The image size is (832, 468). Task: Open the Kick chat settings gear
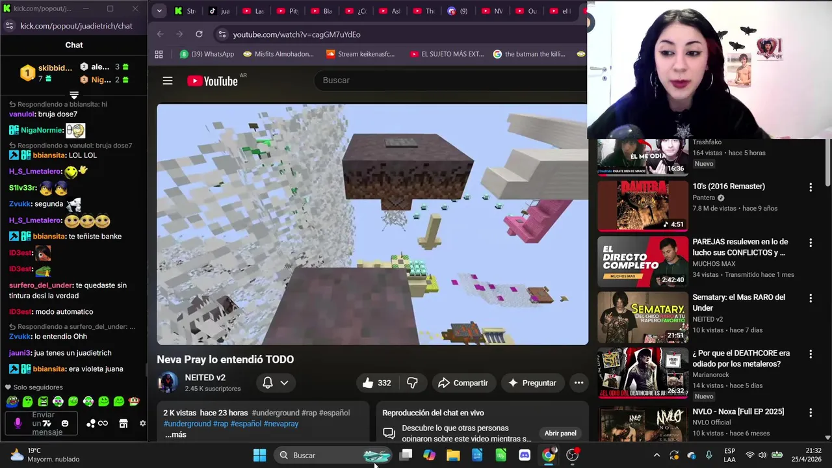[143, 423]
